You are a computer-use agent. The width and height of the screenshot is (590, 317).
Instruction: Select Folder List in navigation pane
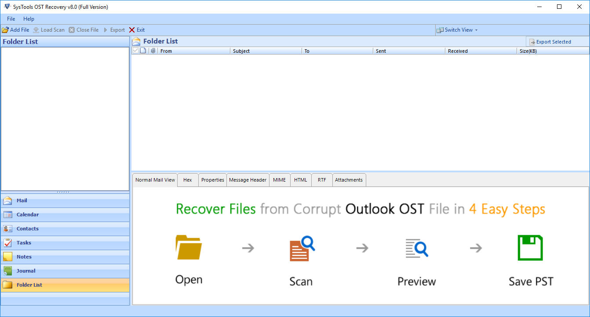29,285
